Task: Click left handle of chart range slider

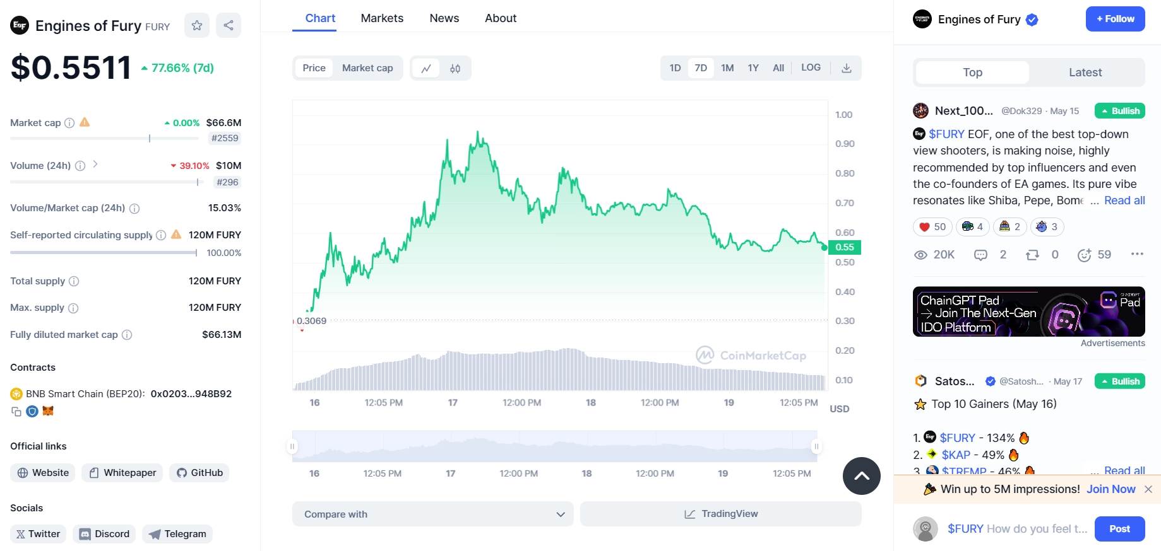Action: point(292,446)
